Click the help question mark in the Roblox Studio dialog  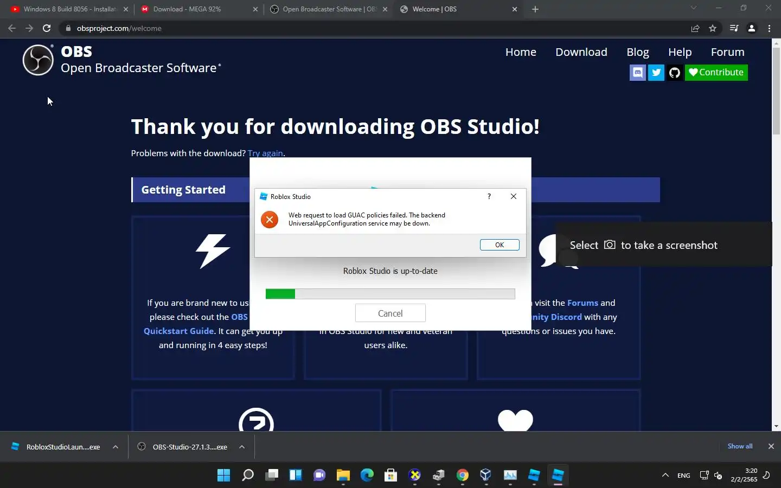pyautogui.click(x=489, y=196)
